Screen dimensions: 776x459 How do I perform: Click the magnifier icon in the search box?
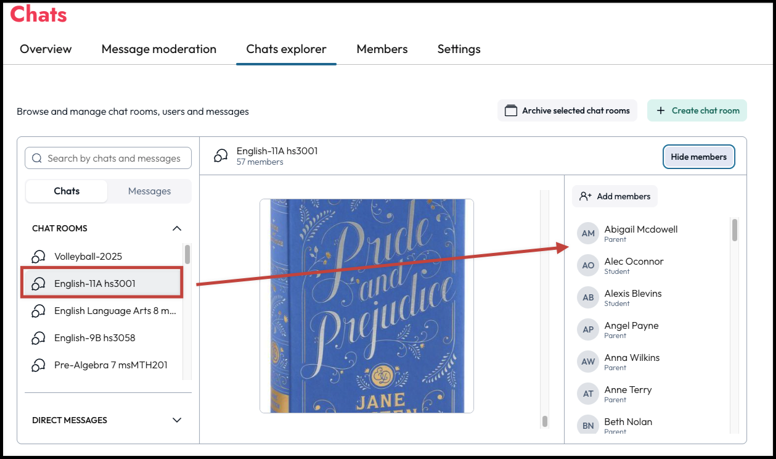pos(37,158)
